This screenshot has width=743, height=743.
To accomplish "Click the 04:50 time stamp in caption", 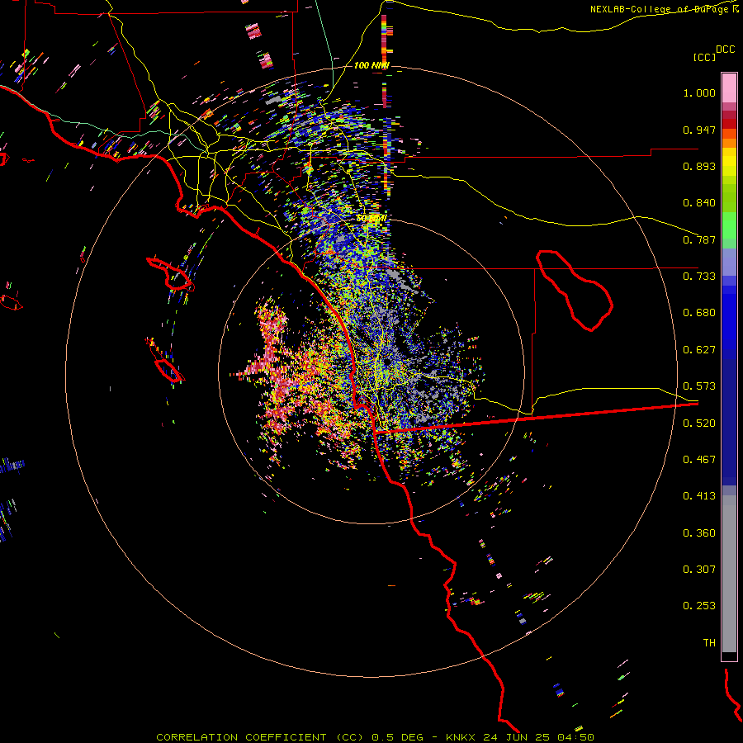I will coord(575,737).
